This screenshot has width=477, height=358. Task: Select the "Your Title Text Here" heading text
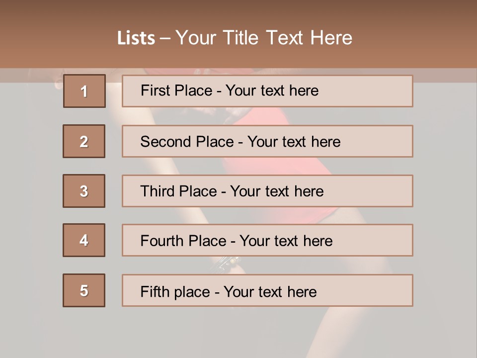[x=264, y=38]
